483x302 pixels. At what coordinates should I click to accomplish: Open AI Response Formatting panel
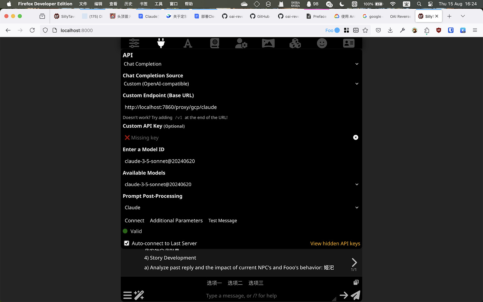click(188, 43)
